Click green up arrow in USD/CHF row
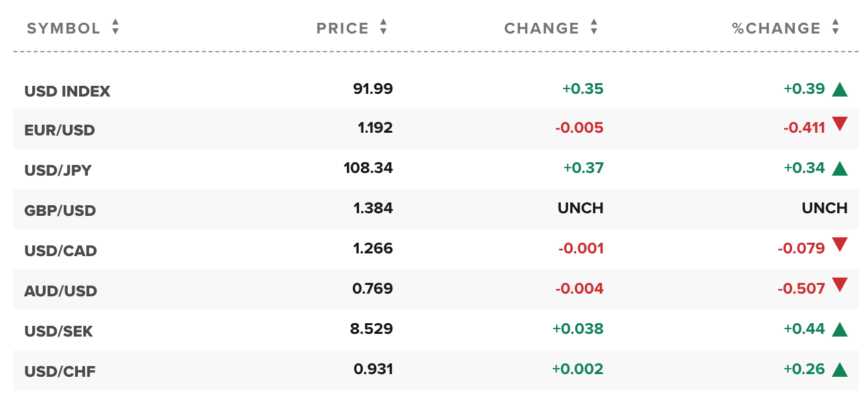This screenshot has width=868, height=413. coord(840,369)
